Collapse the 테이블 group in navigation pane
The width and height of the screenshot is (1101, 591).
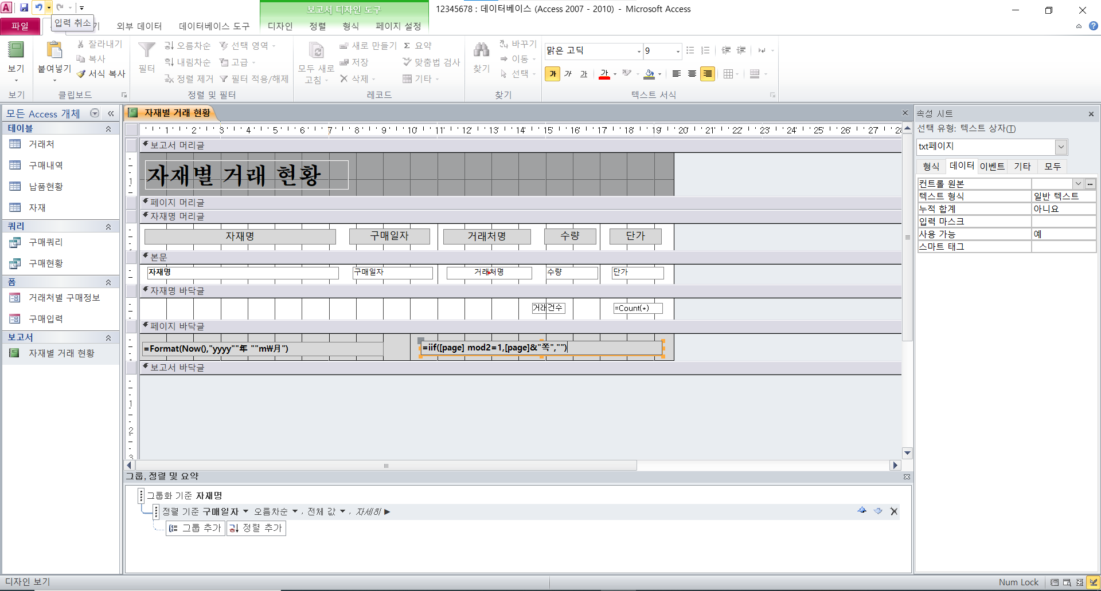coord(108,129)
